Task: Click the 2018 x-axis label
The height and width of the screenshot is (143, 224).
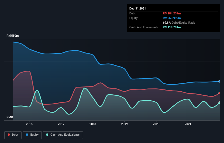Action: pyautogui.click(x=93, y=124)
